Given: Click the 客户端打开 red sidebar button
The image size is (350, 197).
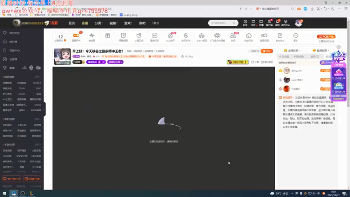Looking at the screenshot, I should [x=12, y=179].
